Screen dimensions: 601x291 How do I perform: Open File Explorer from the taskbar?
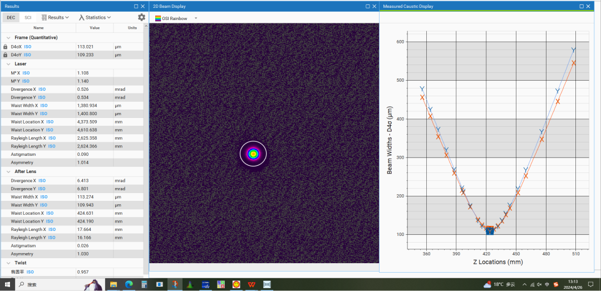(x=114, y=284)
